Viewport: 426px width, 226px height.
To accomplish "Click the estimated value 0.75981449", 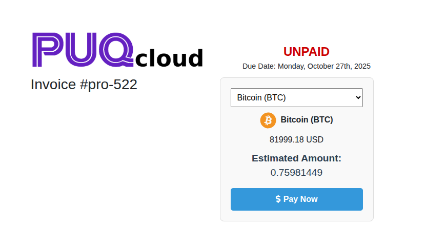I will (x=296, y=173).
